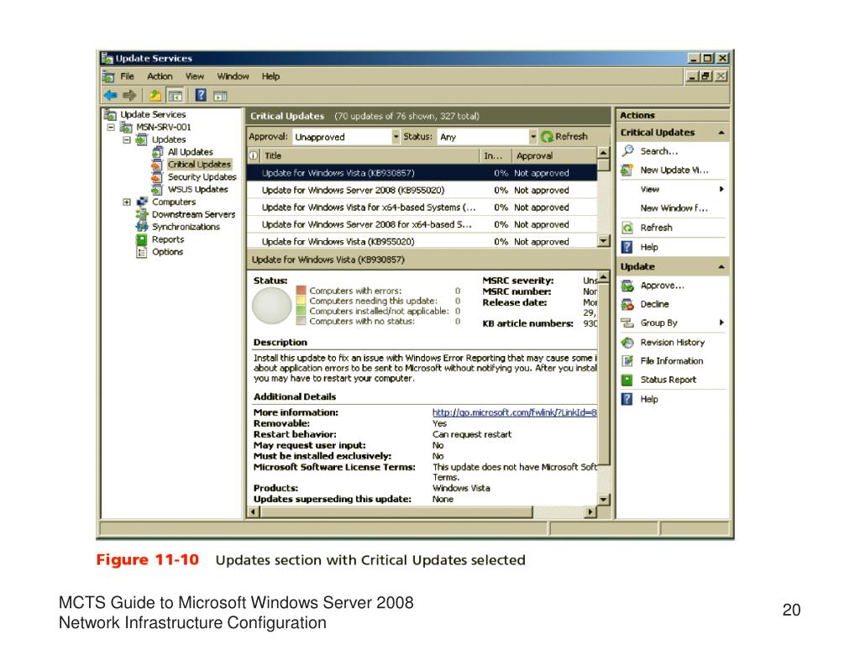860x645 pixels.
Task: Click details pane scrollbar down arrow
Action: coord(603,500)
